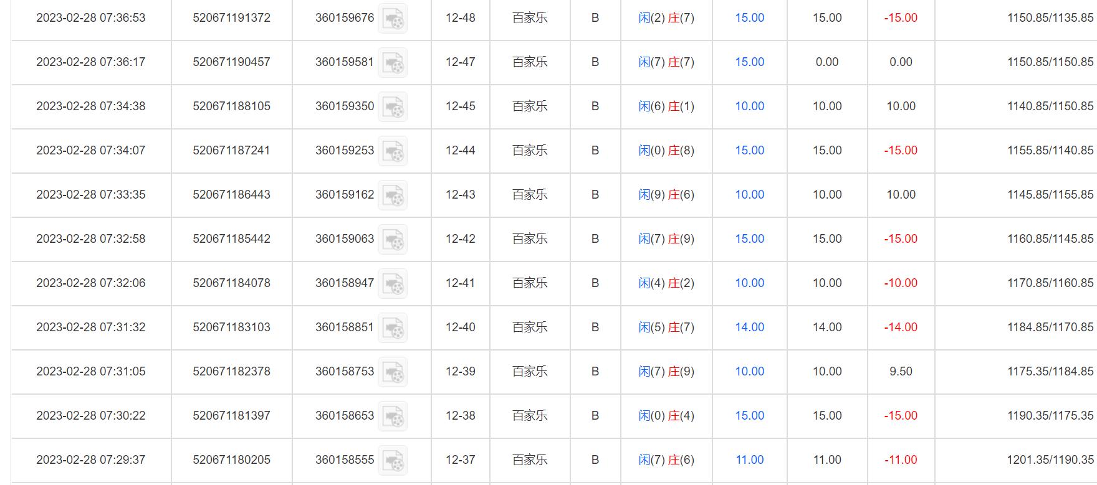This screenshot has height=485, width=1097.
Task: Select order number 520671188105
Action: pos(231,106)
